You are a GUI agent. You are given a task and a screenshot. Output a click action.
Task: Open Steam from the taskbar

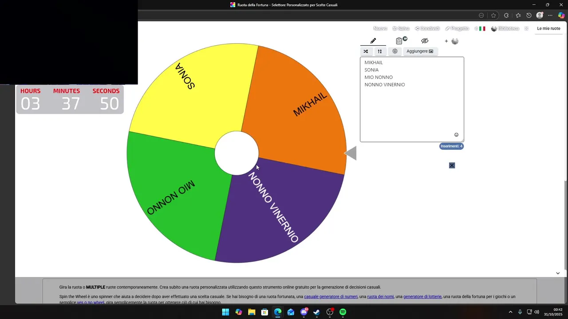(x=316, y=312)
